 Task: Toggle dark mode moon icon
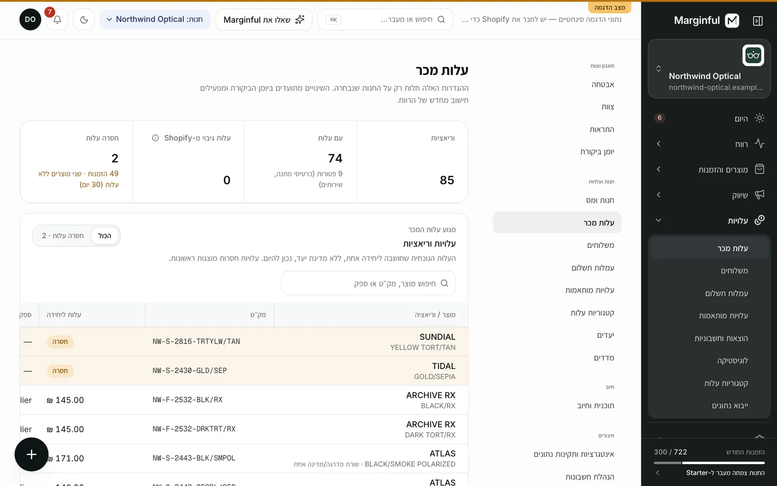pyautogui.click(x=84, y=20)
